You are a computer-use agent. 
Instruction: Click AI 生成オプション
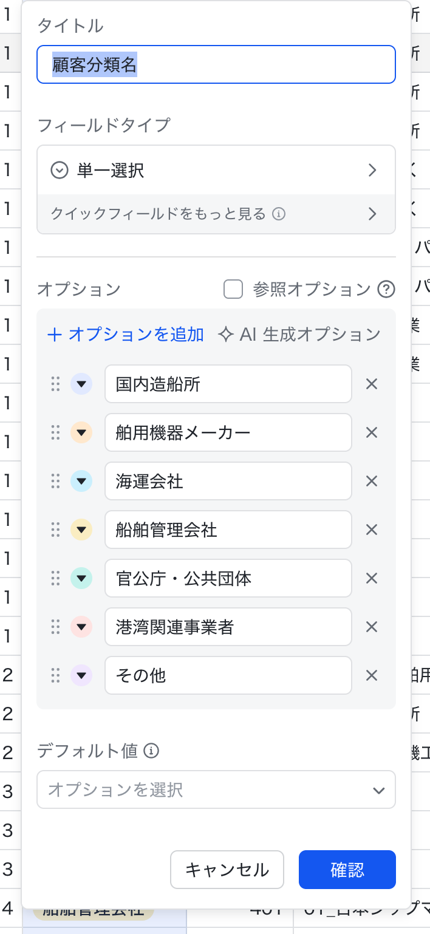[299, 335]
